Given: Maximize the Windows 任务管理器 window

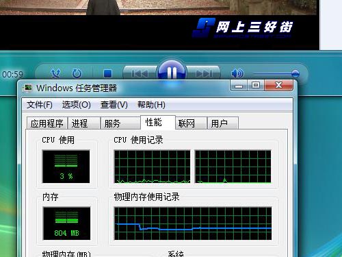Looking at the screenshot, I should pyautogui.click(x=256, y=85).
